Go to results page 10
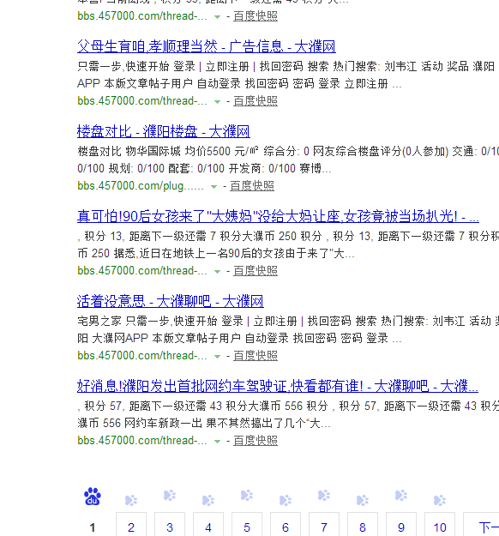Screen dimensions: 499x536 tap(440, 525)
